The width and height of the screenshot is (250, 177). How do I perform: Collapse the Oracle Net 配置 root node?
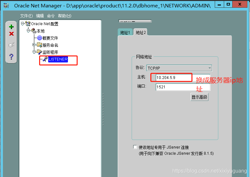(x=23, y=24)
